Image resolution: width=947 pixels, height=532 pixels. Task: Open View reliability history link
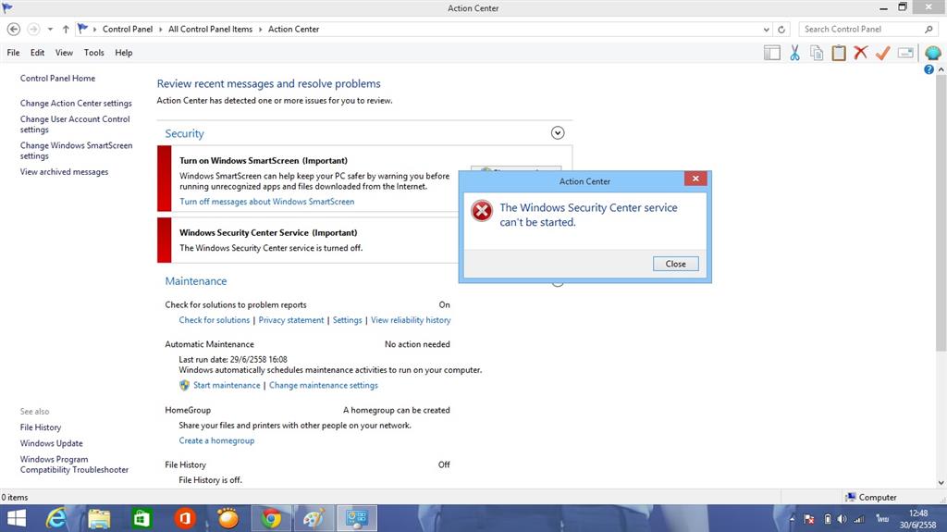(411, 320)
